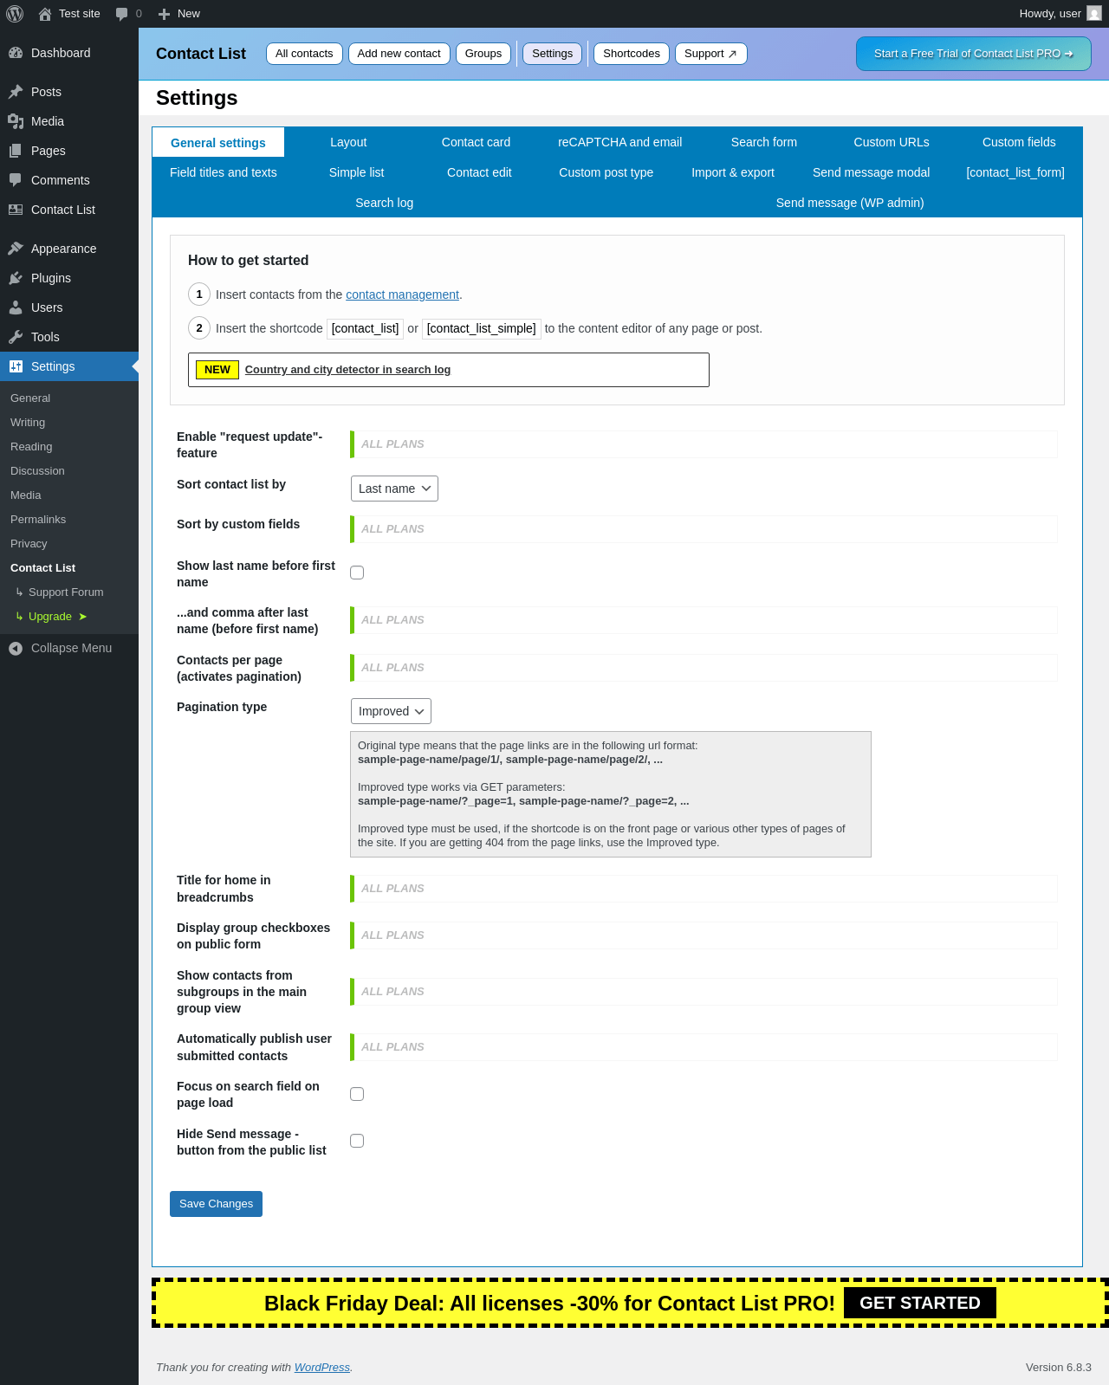Click the GET STARTED Black Friday banner button

coord(920,1303)
